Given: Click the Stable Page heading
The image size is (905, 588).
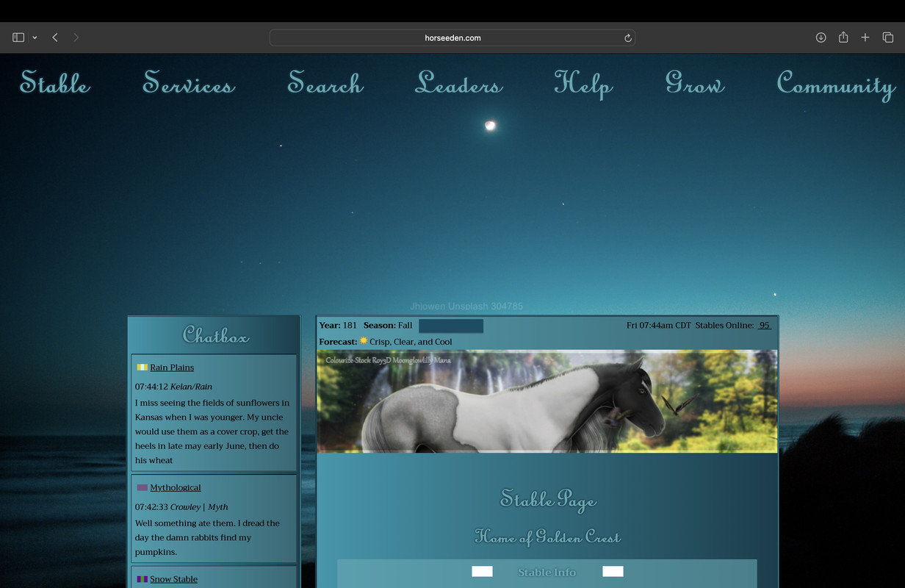Looking at the screenshot, I should [x=548, y=500].
